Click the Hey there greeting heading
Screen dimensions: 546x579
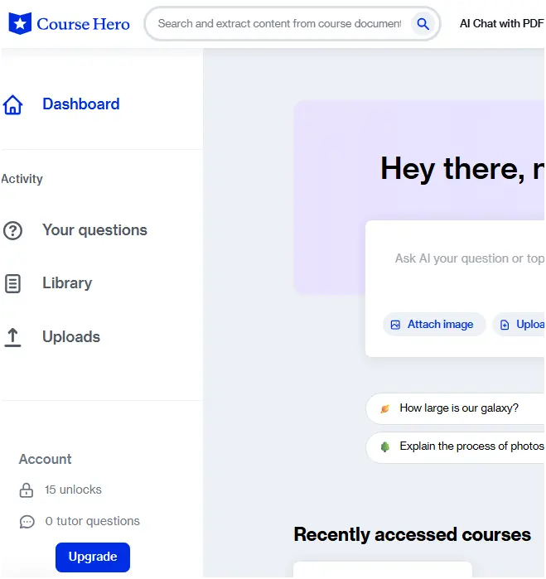coord(462,169)
